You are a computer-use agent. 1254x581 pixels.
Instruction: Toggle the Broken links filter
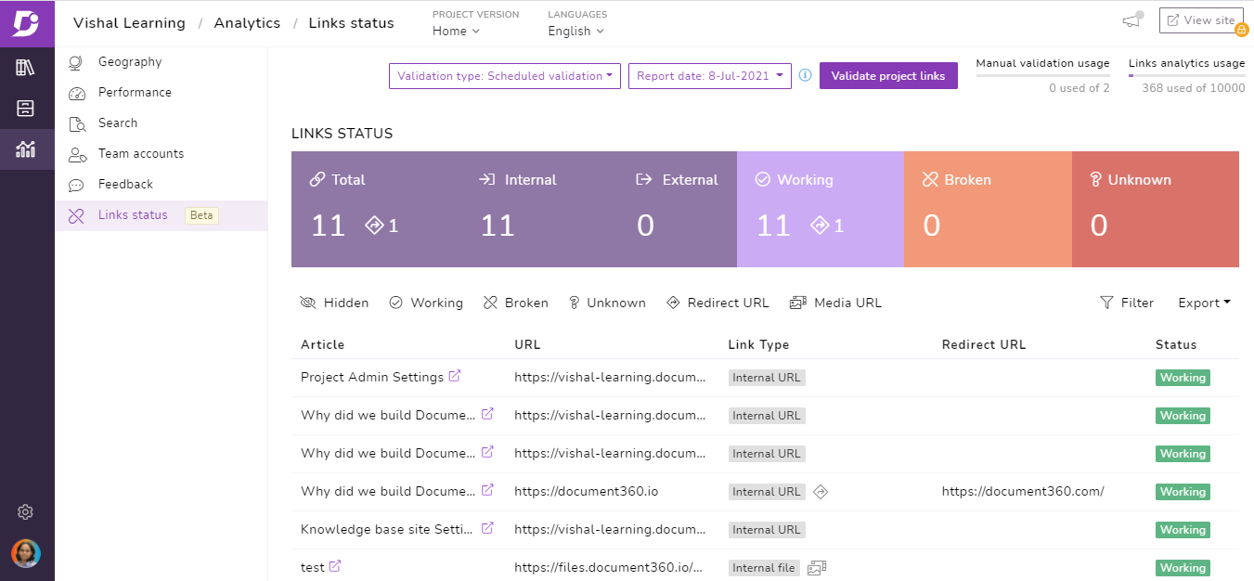pos(516,303)
